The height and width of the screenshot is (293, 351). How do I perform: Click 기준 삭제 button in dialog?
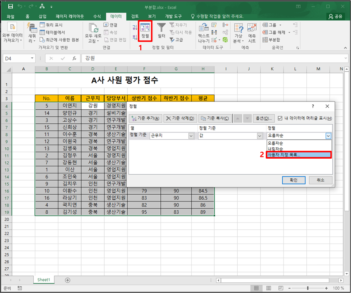tap(180, 118)
